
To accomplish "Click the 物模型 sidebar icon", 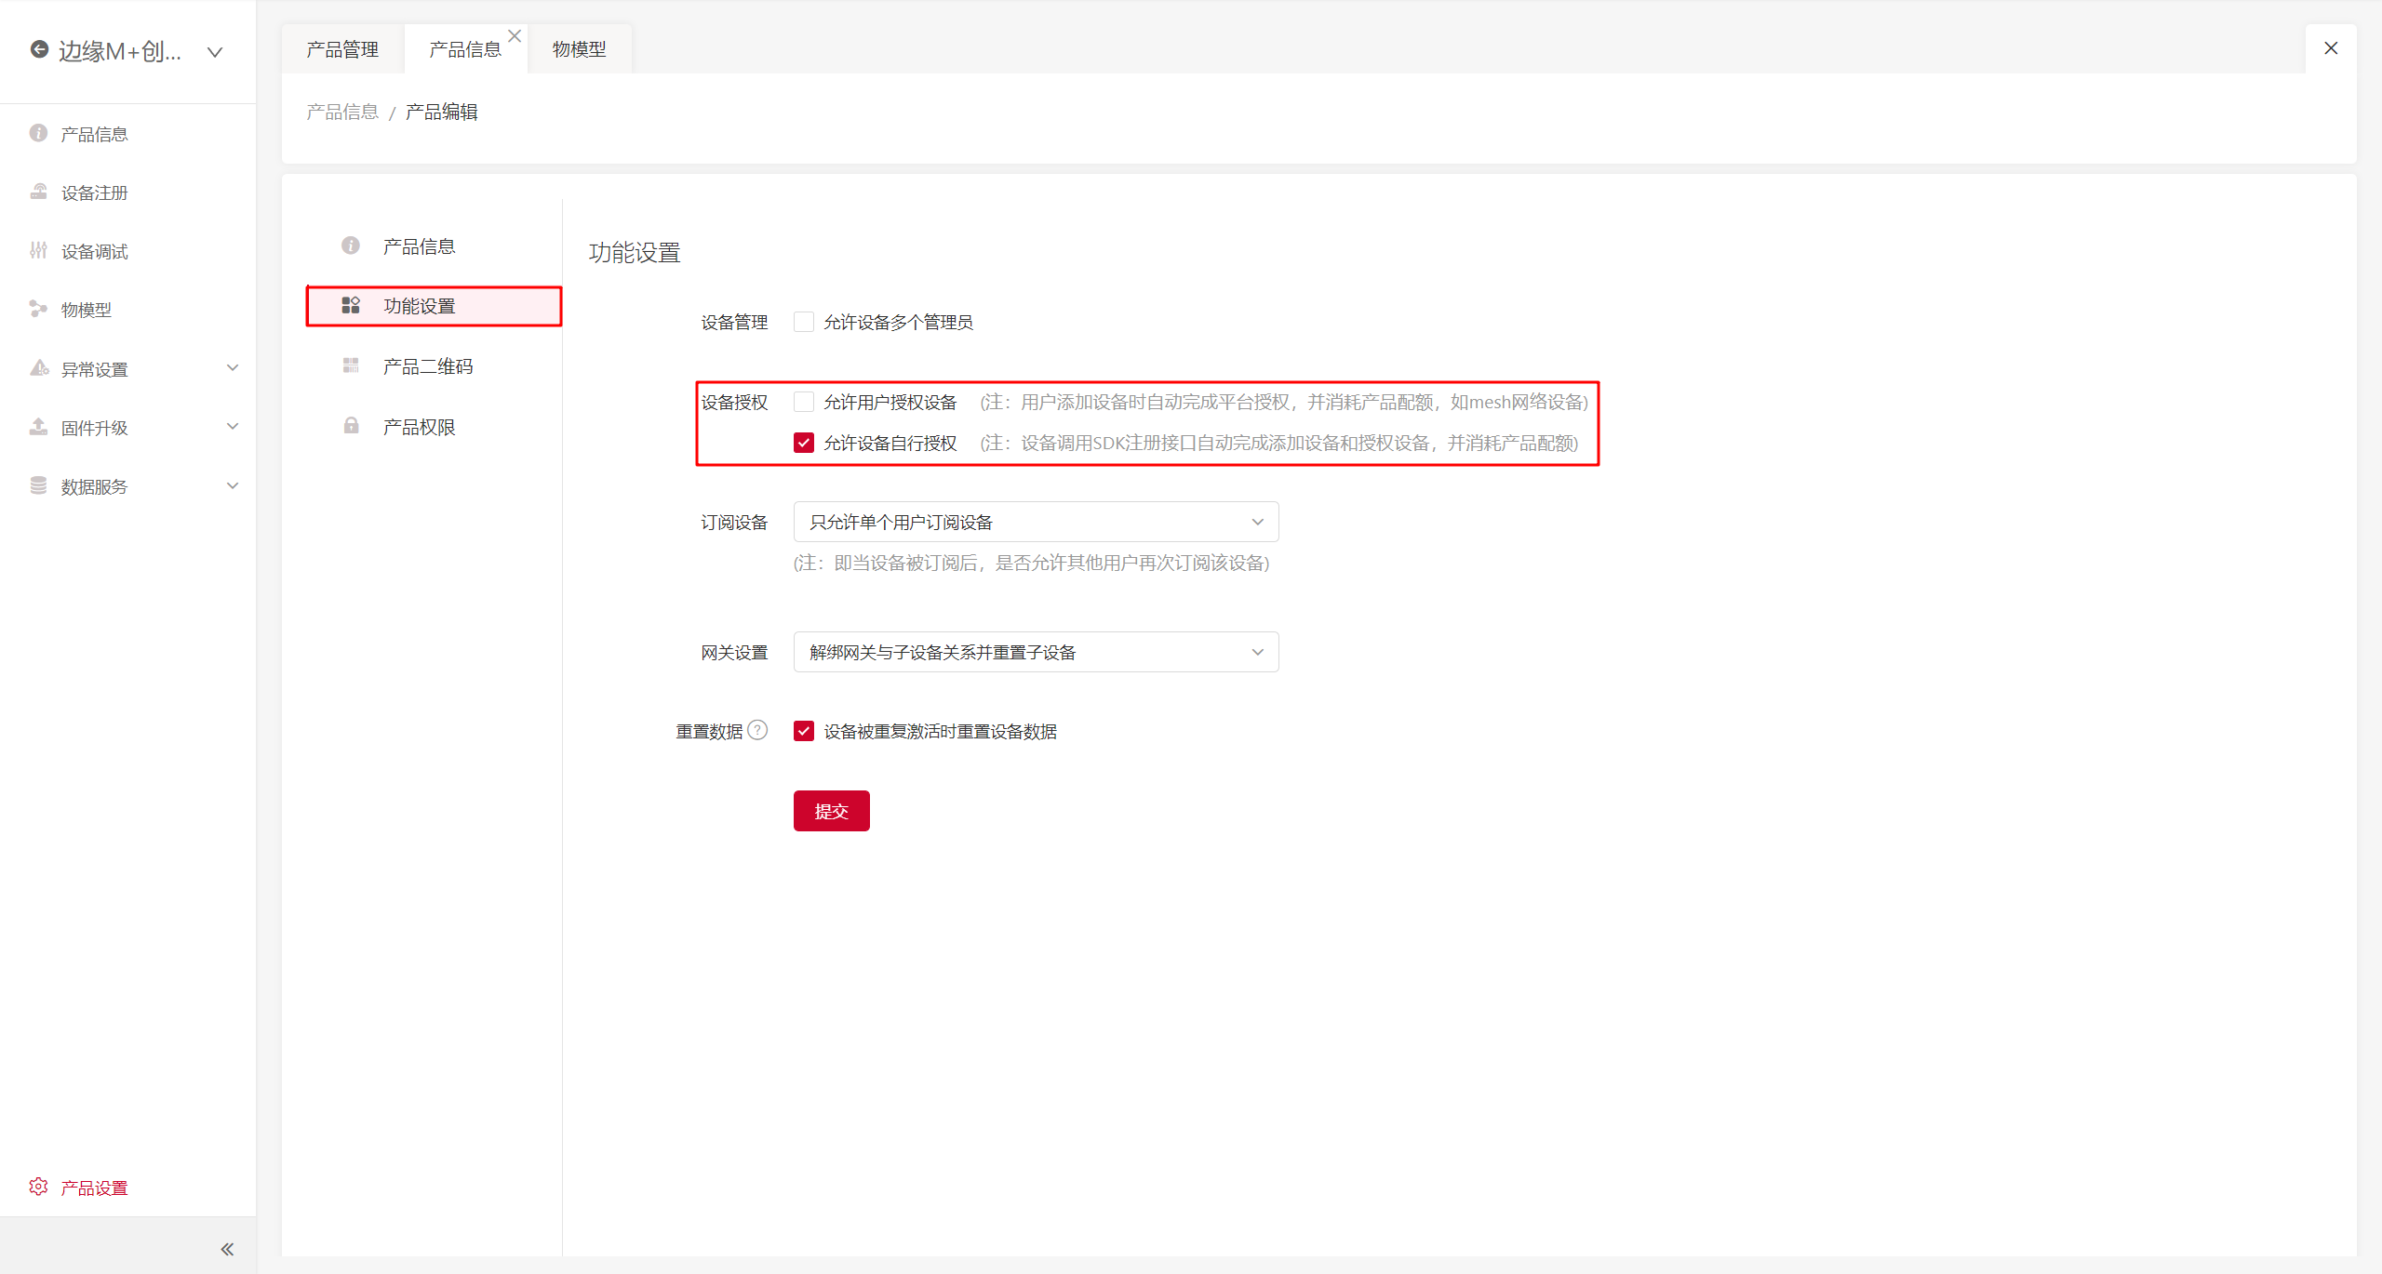I will 38,309.
